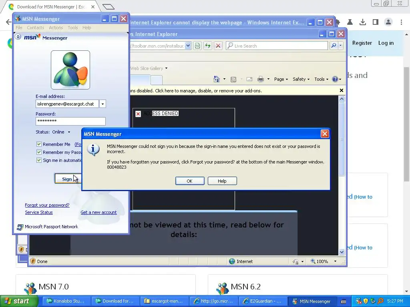Click the IE page scrollbar down arrow
This screenshot has width=410, height=307.
click(x=342, y=252)
